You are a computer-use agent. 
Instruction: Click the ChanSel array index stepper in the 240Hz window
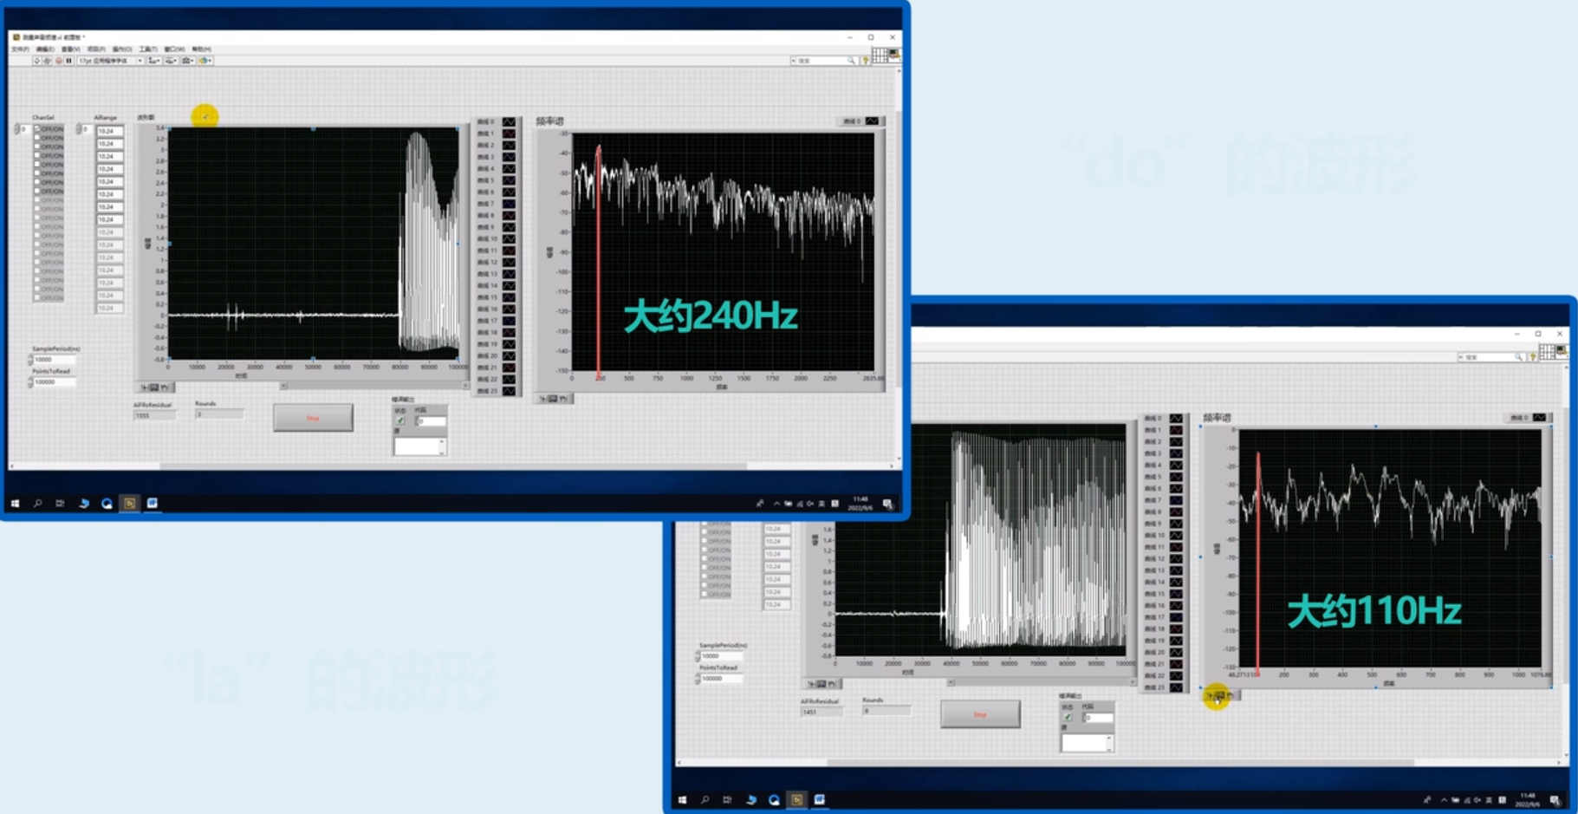pyautogui.click(x=16, y=129)
